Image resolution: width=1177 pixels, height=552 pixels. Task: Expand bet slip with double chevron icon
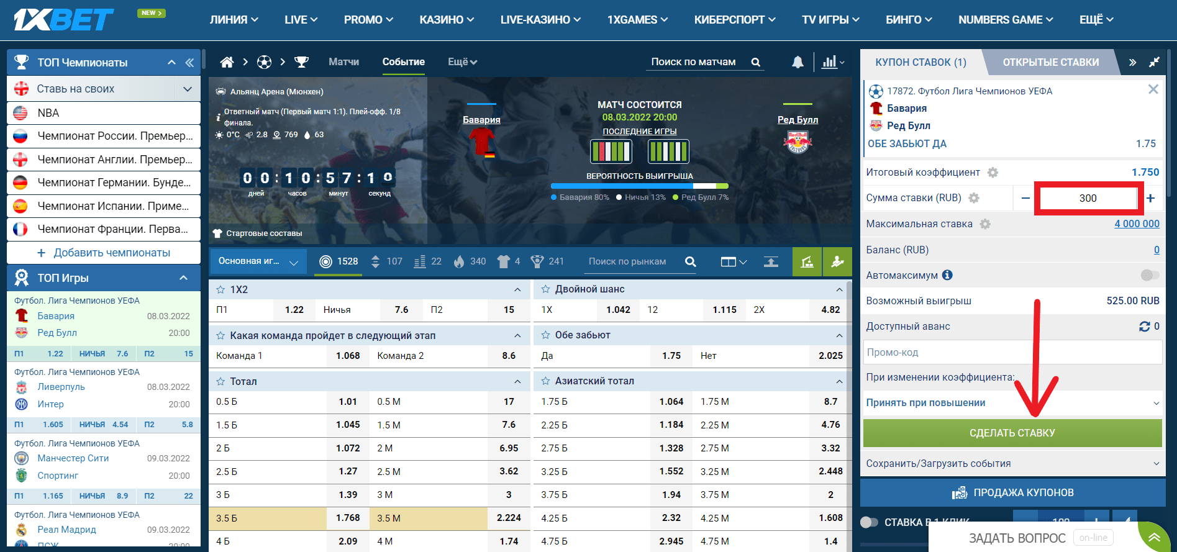(1132, 63)
